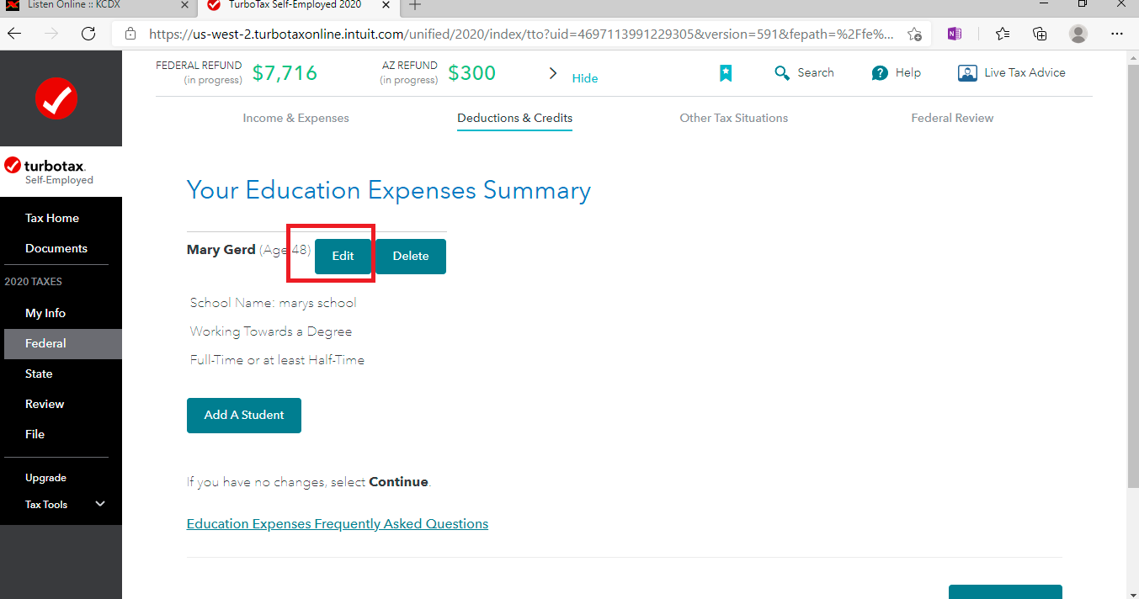Delete Mary Gerd student entry
This screenshot has width=1139, height=599.
410,257
